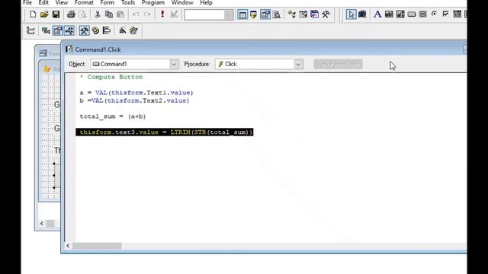Click the Form Designer window's left scroll arrow
Image resolution: width=488 pixels, height=274 pixels.
point(42,223)
